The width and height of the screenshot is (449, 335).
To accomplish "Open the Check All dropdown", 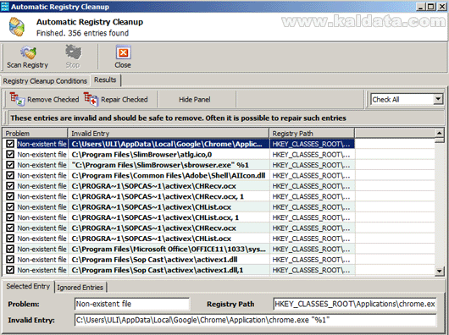I will coord(438,99).
